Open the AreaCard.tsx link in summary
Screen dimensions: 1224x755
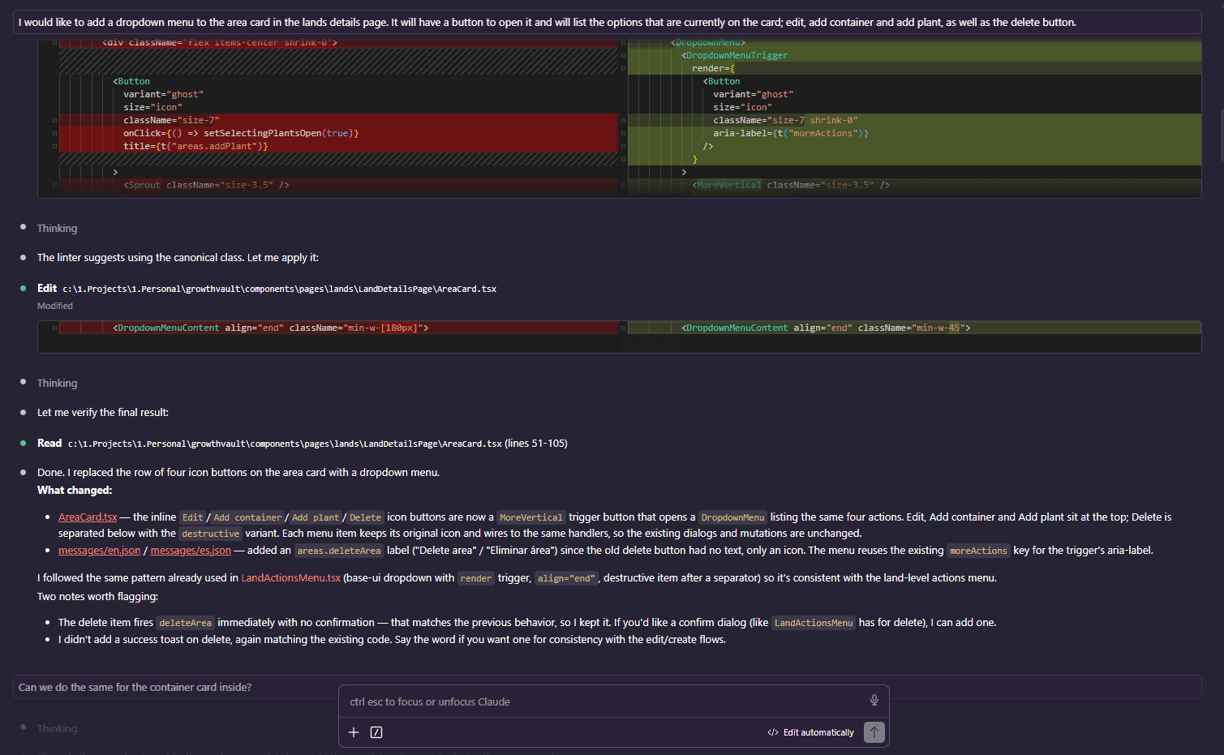click(x=88, y=517)
